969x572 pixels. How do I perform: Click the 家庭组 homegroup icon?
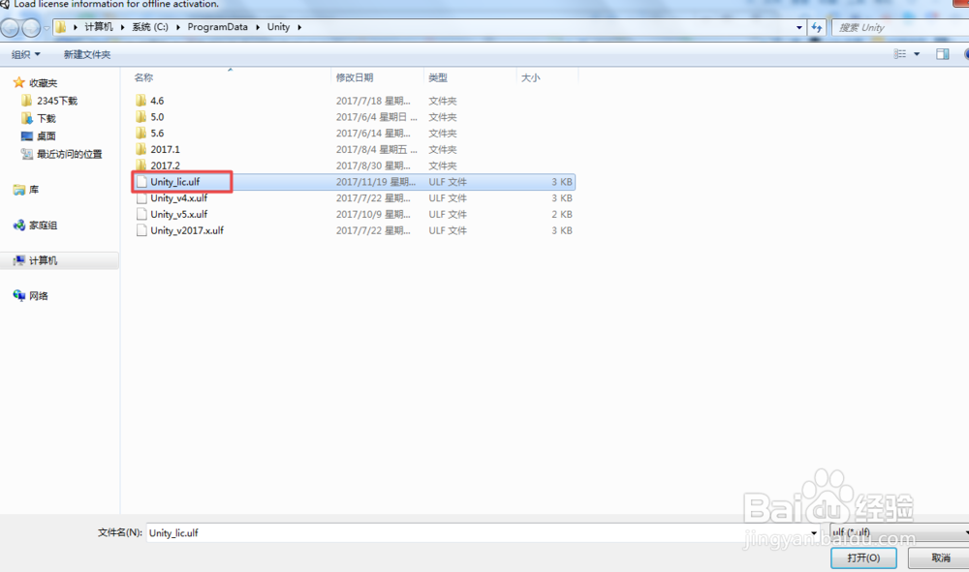[x=19, y=226]
